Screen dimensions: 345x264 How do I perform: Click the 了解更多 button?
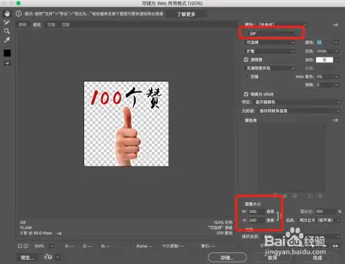186,15
